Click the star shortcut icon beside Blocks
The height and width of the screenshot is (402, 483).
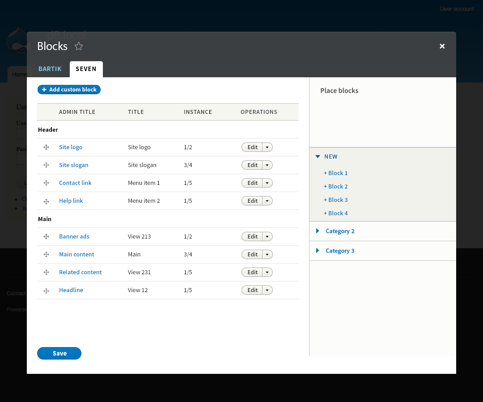click(x=79, y=46)
